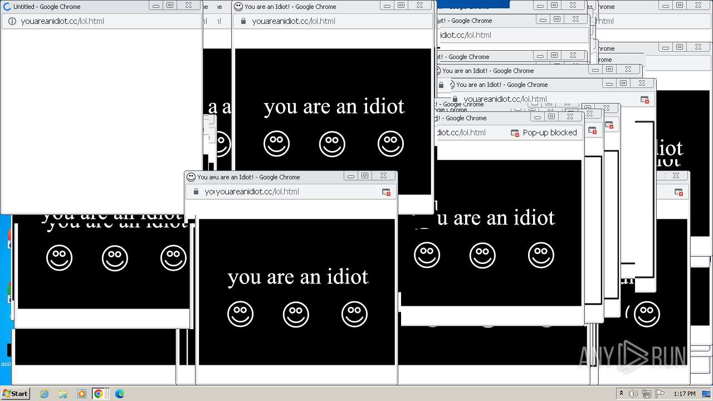Minimize the front-center You are an Idiot window

click(x=351, y=176)
